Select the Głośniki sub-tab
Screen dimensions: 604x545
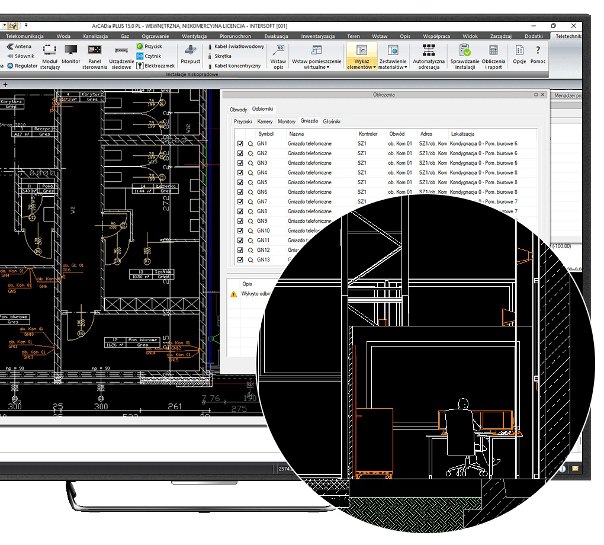pos(332,121)
